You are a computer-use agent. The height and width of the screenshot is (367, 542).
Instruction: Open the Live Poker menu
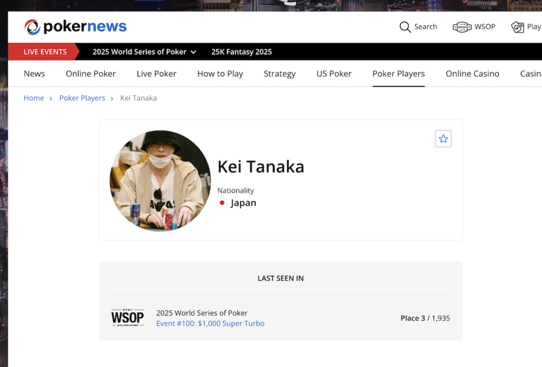[x=156, y=74]
